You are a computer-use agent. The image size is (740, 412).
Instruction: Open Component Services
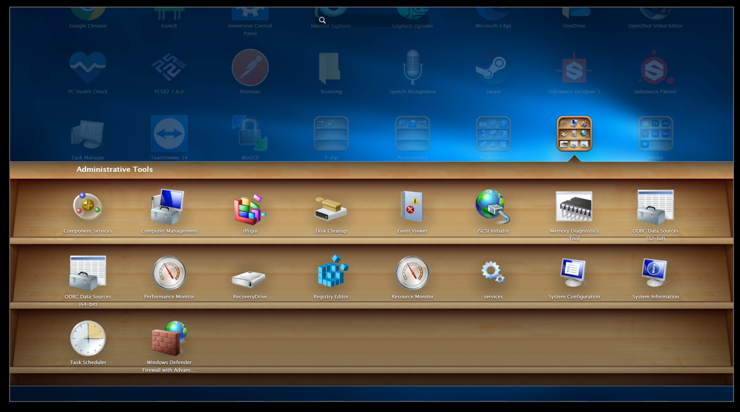pos(87,208)
